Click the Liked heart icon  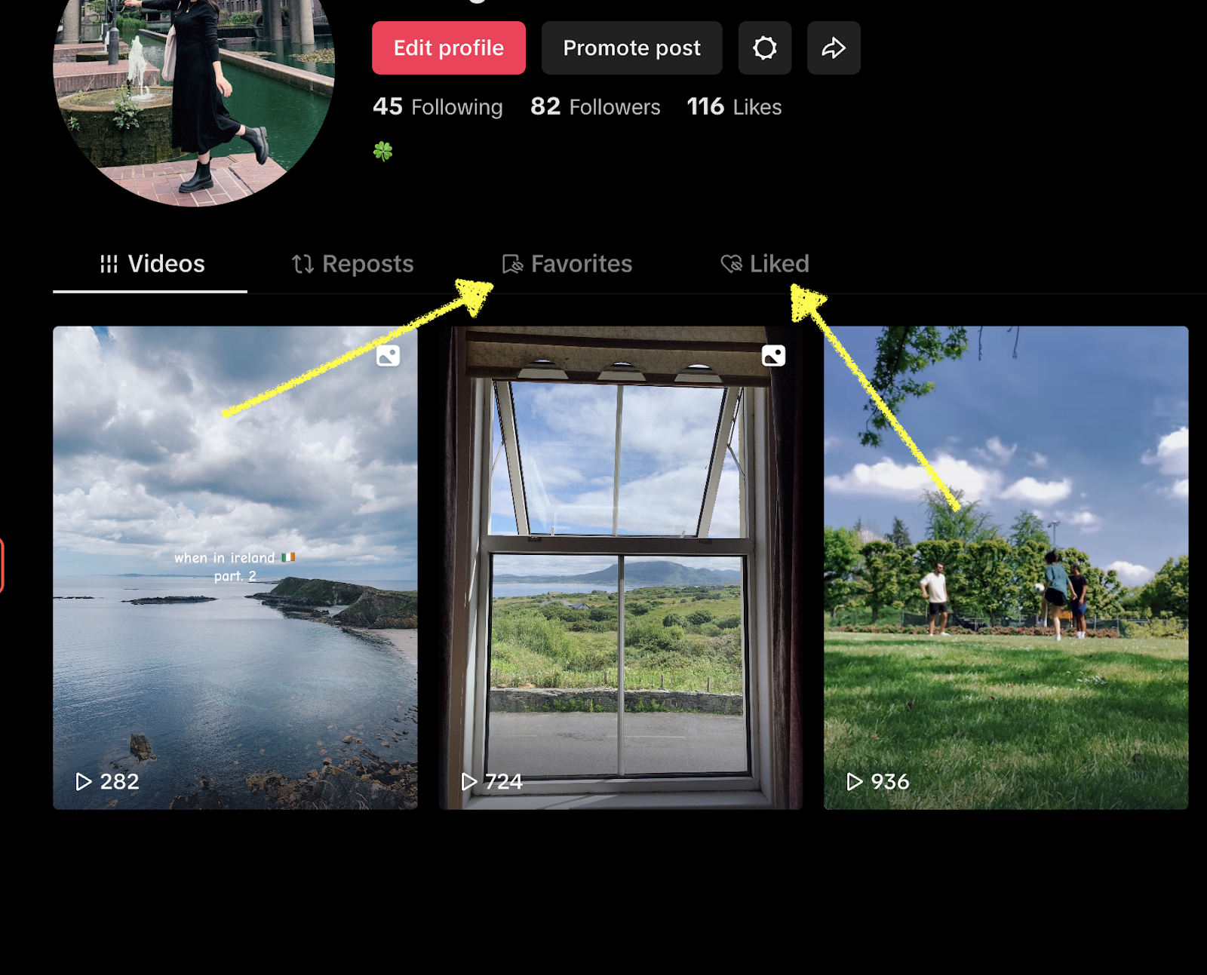[x=731, y=263]
